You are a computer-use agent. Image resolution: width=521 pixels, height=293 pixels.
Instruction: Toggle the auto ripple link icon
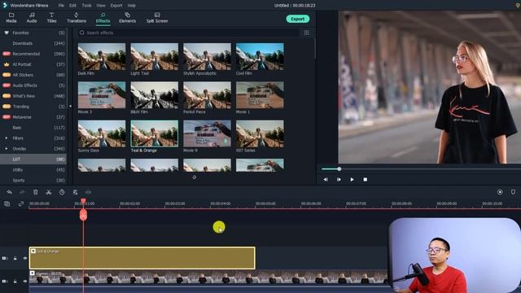[20, 203]
